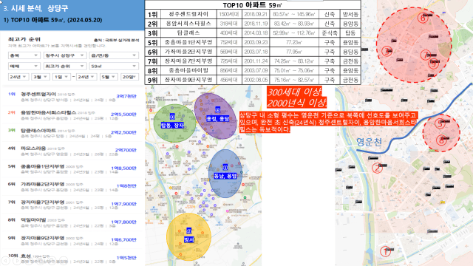The image size is (473, 266).
Task: Expand the 59㎡ area size dropdown
Action: (114, 66)
